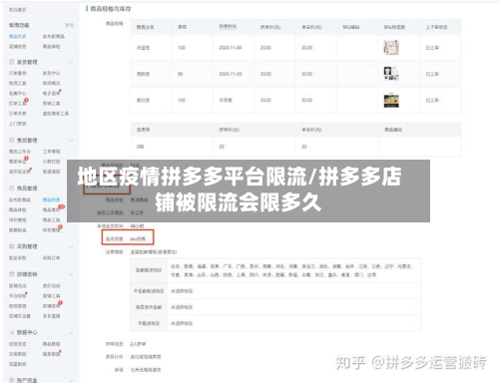Open 短信营销 in sidebar
Image resolution: width=499 pixels, height=383 pixels.
(x=17, y=306)
